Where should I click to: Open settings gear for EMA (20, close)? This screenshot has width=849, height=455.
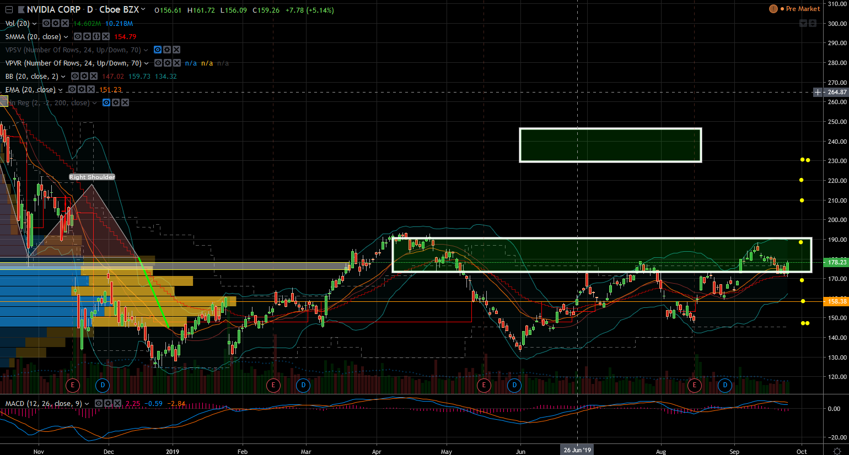(x=82, y=89)
